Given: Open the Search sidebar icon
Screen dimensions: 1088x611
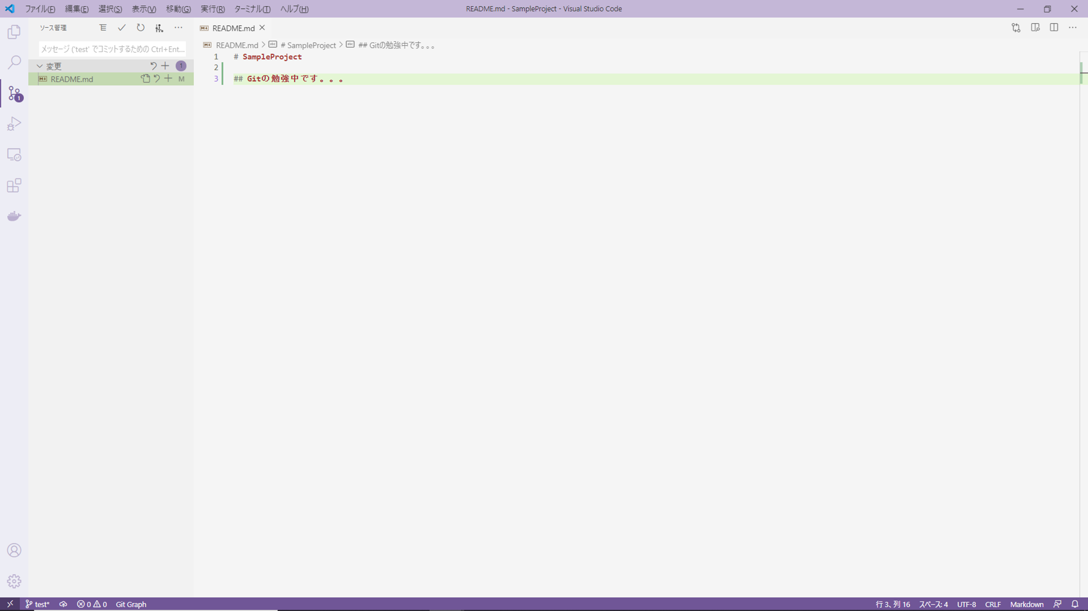Looking at the screenshot, I should 14,62.
